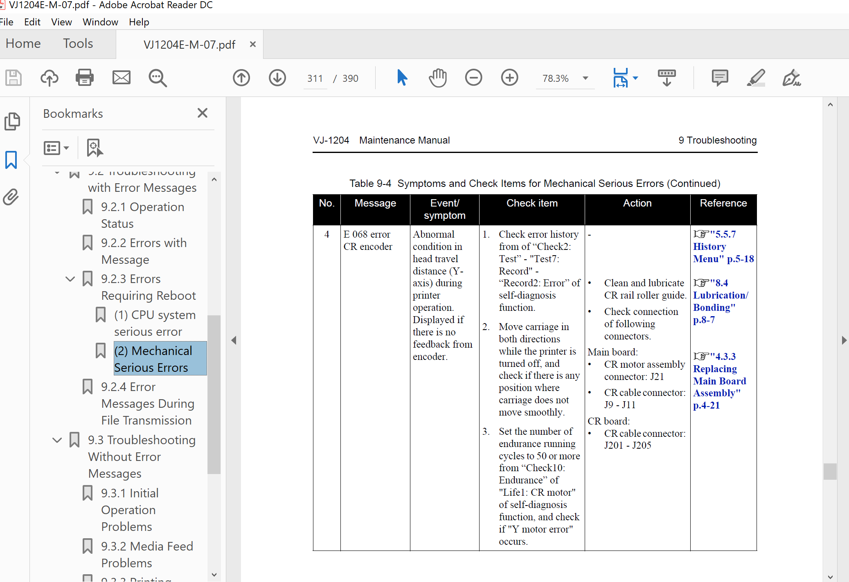Collapse the 9.2.3 Errors Requiring Reboot node
The height and width of the screenshot is (582, 849).
point(70,279)
